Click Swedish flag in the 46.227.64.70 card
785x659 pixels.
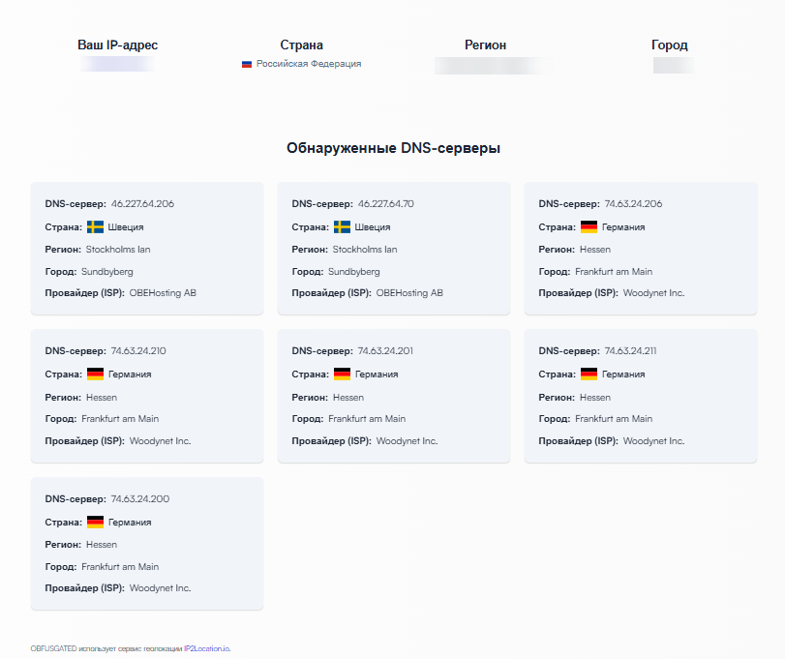pos(342,226)
